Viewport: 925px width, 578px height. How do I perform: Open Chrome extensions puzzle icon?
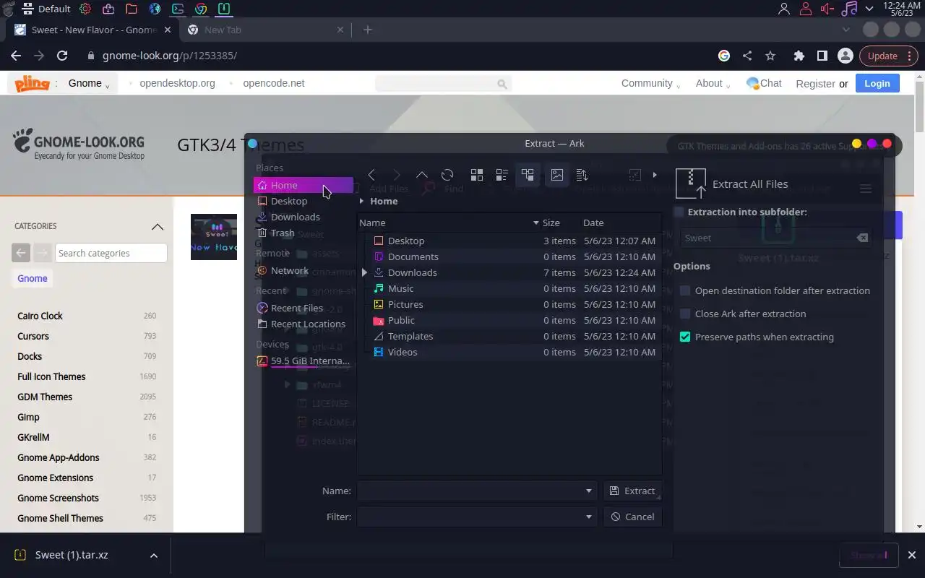click(799, 56)
